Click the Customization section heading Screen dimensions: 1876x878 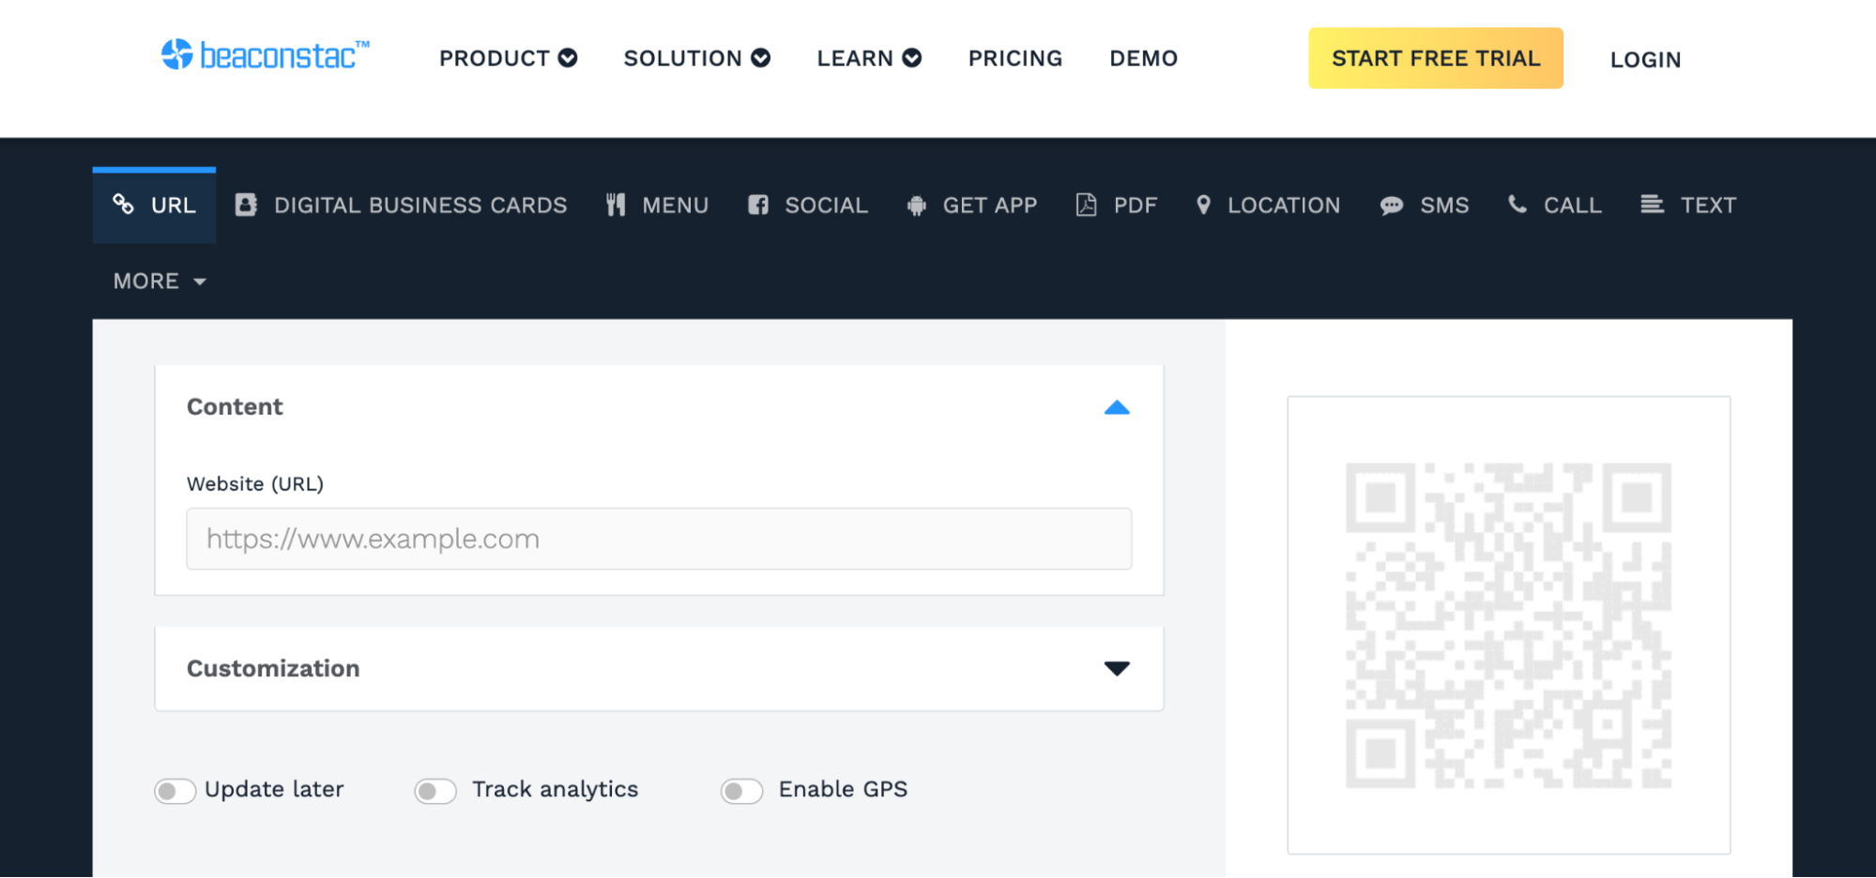click(273, 668)
